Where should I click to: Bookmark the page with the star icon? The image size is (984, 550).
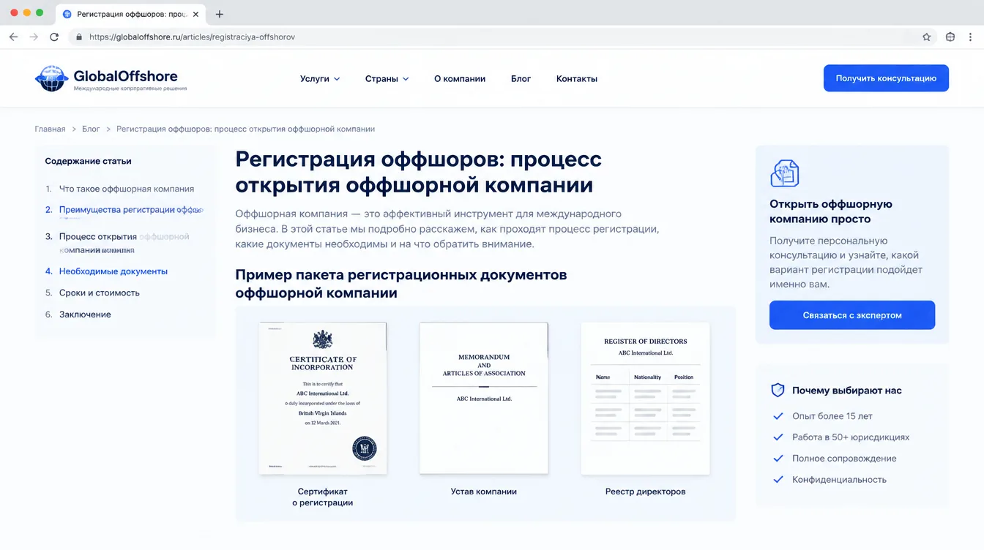pos(926,37)
